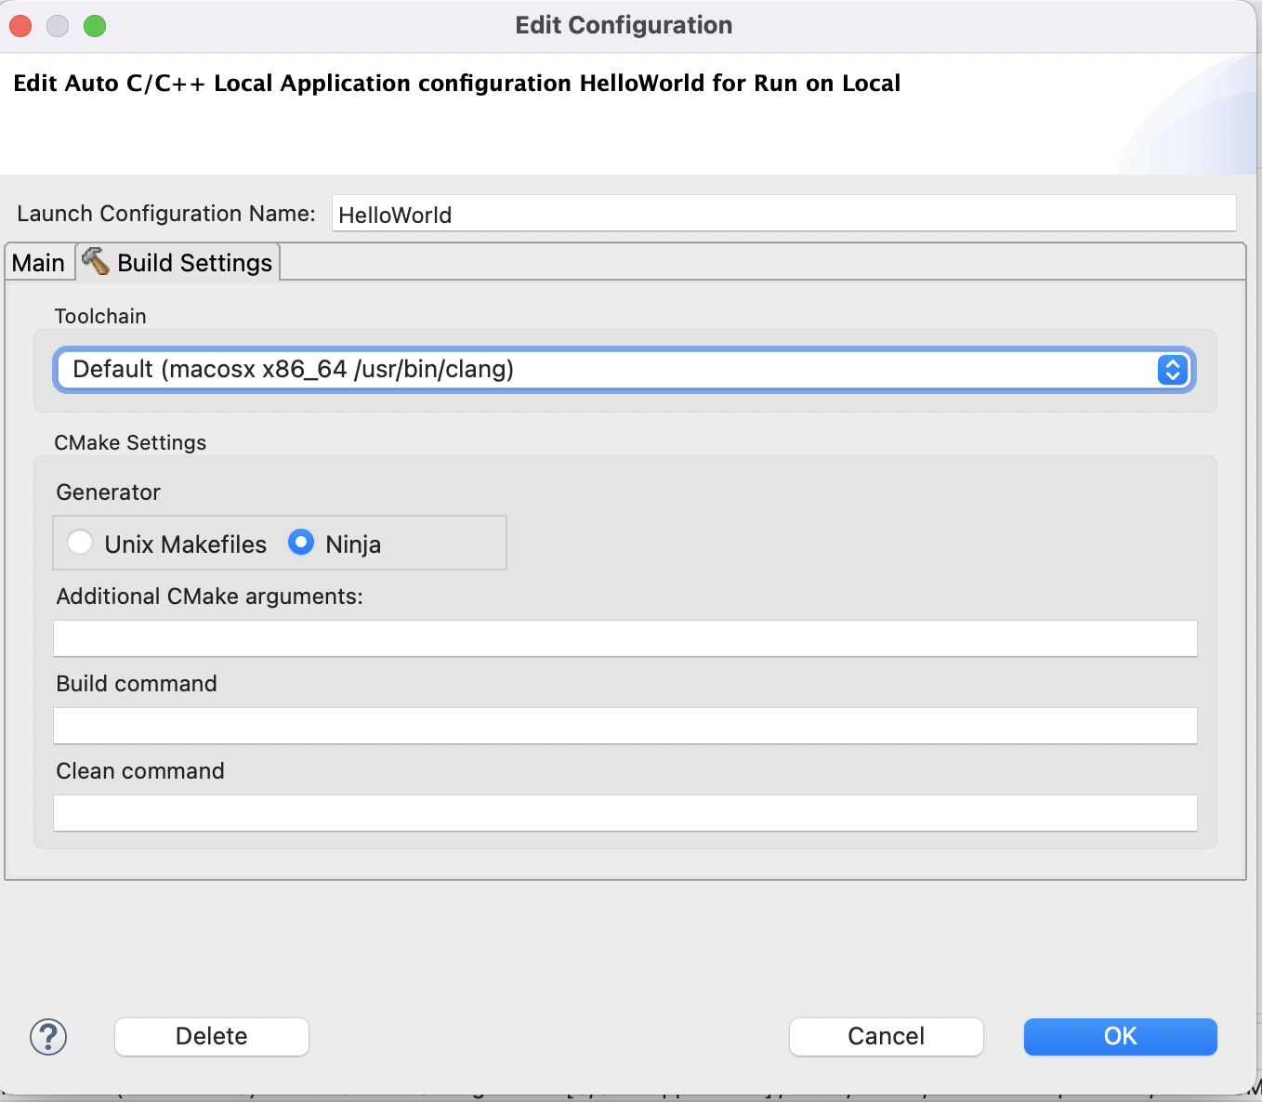Select the Unix Makefiles generator
This screenshot has width=1262, height=1102.
81,543
